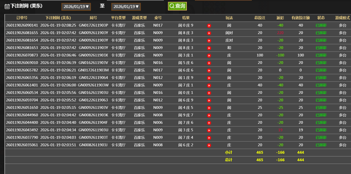The height and width of the screenshot is (174, 351).
Task: Click round number GN0172611903M
Action: (93, 70)
